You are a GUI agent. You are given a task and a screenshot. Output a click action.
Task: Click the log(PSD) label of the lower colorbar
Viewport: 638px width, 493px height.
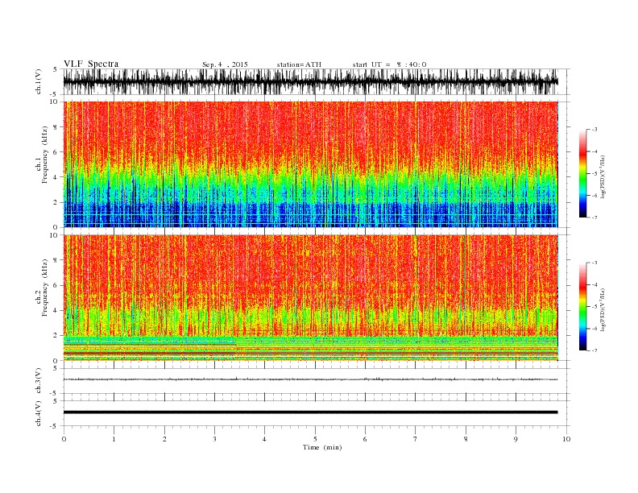(603, 309)
